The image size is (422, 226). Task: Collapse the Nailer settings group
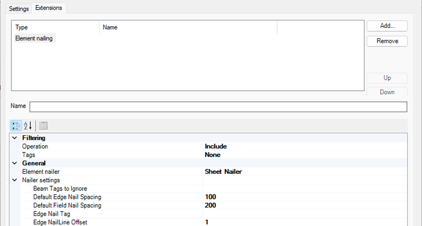(x=15, y=180)
